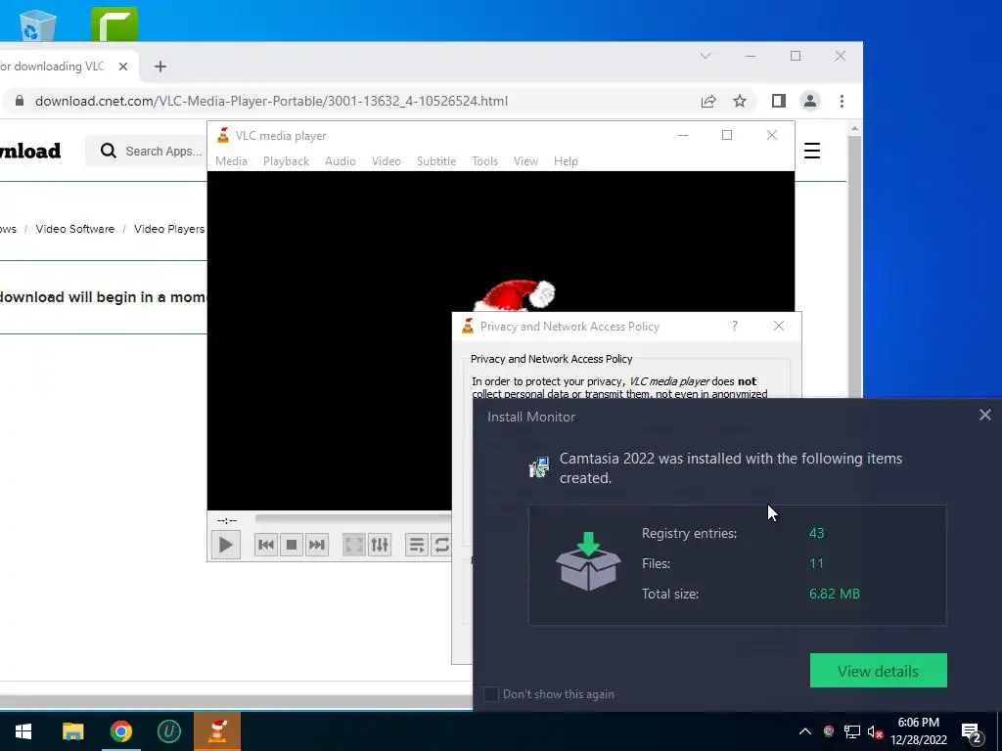The width and height of the screenshot is (1002, 751).
Task: Click VLC previous media button
Action: 266,545
